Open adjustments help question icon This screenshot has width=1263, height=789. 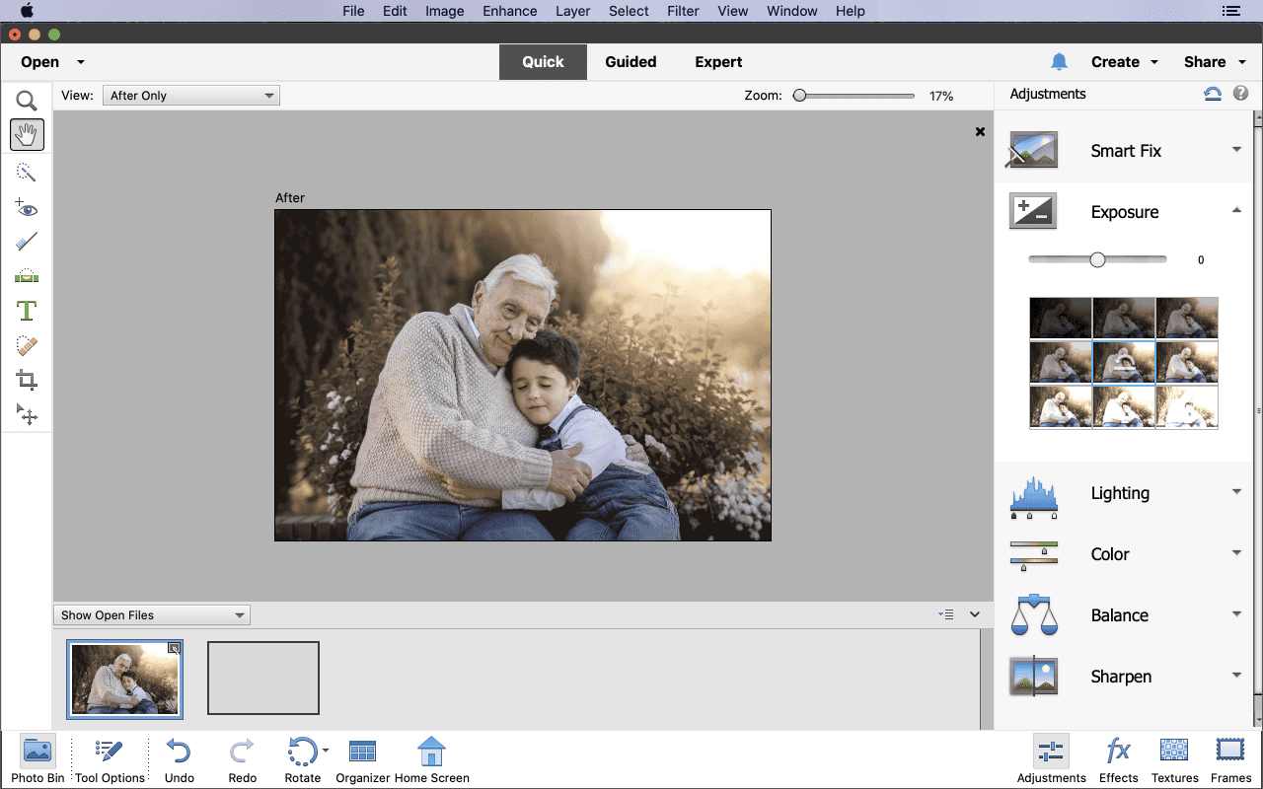pos(1240,94)
